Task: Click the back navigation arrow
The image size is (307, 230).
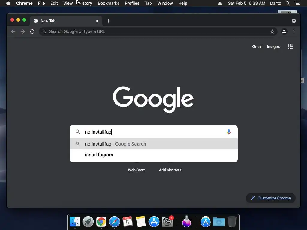Action: (13, 31)
